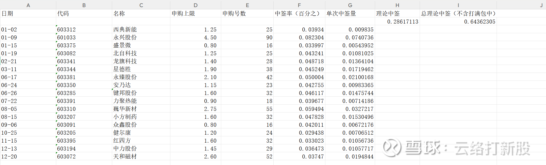This screenshot has height=165, width=546.
Task: Select name cell 众鑫股份
Action: pos(141,124)
